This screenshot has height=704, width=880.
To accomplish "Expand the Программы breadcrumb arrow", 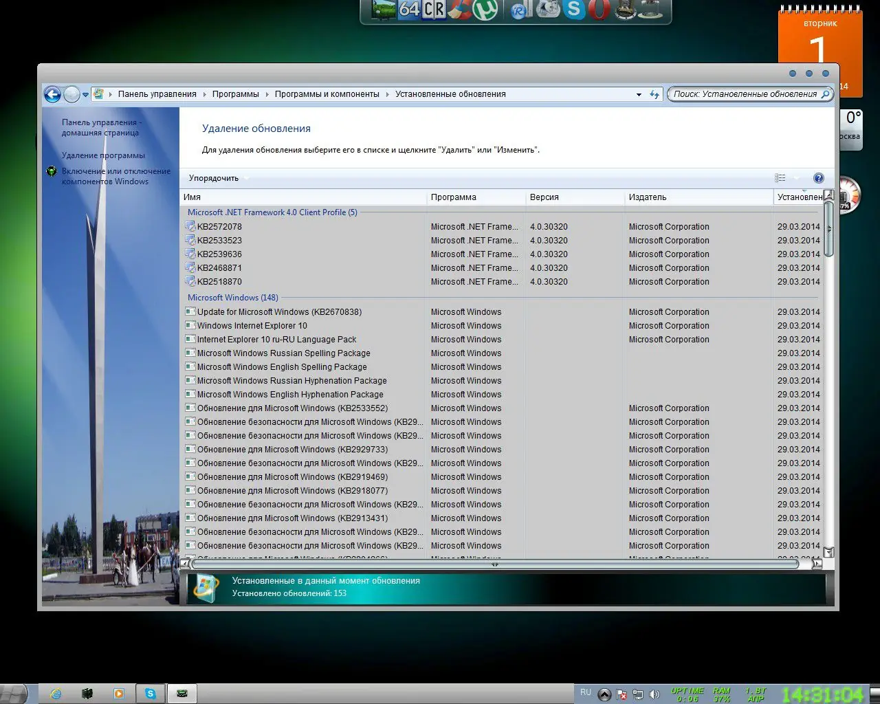I will (x=267, y=94).
